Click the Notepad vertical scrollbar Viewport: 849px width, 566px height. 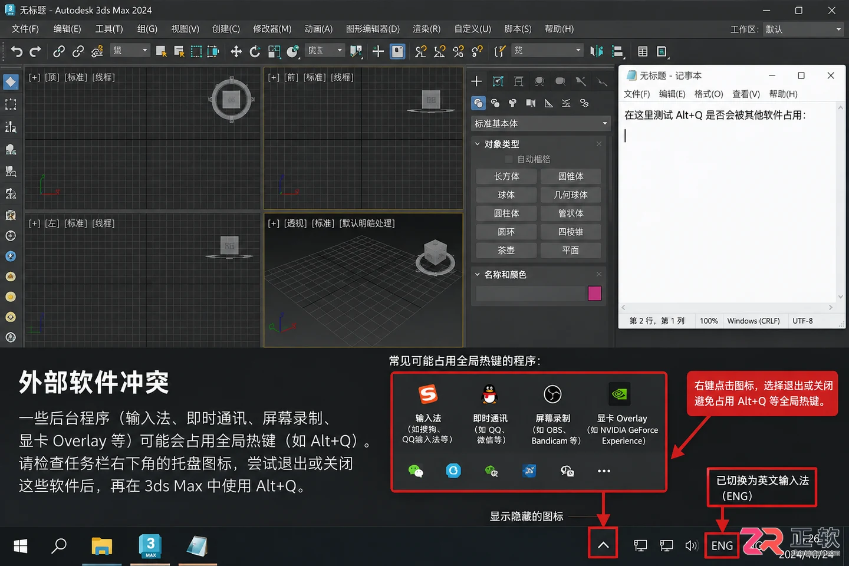coord(840,202)
